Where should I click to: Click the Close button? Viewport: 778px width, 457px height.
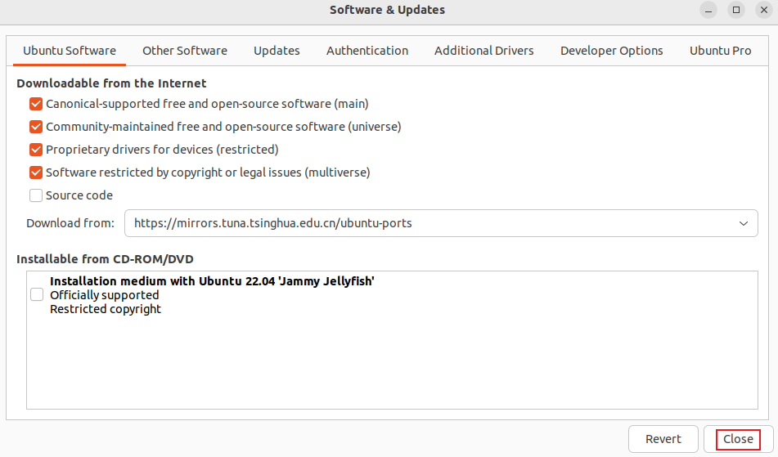coord(738,439)
